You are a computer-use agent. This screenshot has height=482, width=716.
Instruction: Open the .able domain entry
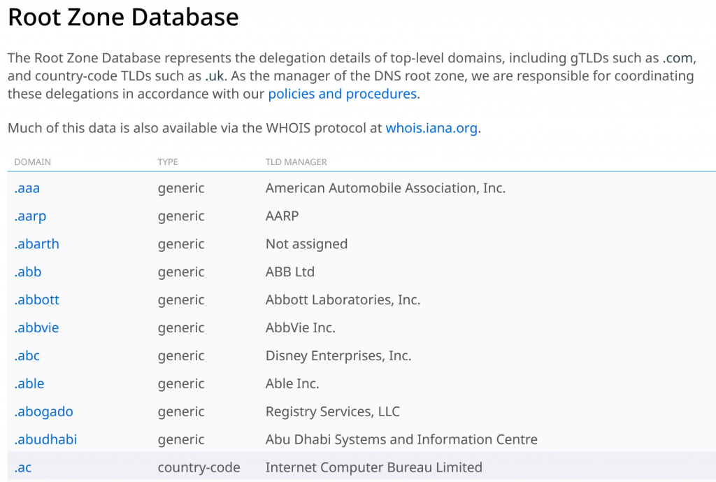point(29,383)
